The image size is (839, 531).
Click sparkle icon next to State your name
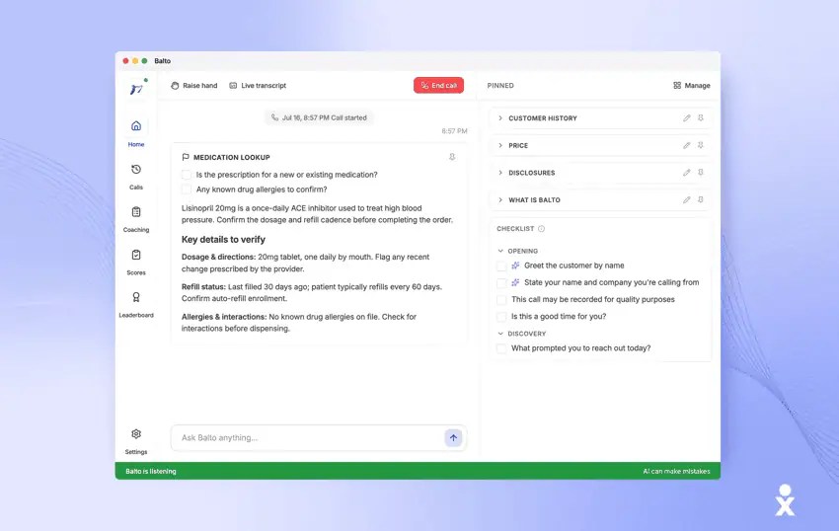pos(515,282)
